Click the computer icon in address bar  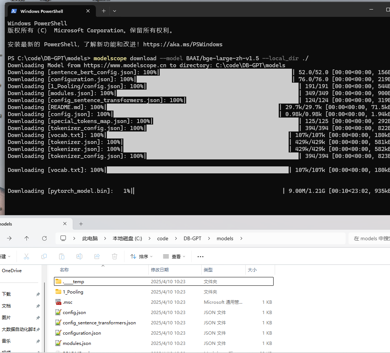(x=63, y=238)
